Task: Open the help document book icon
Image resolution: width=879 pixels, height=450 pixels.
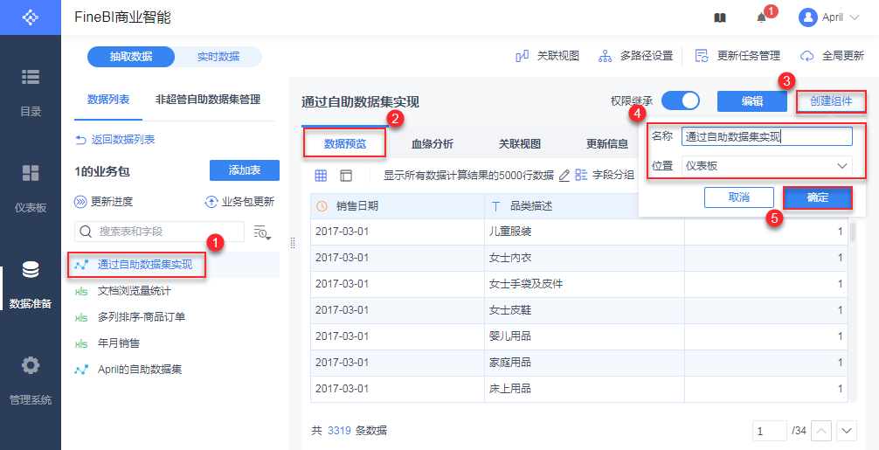Action: click(x=720, y=17)
